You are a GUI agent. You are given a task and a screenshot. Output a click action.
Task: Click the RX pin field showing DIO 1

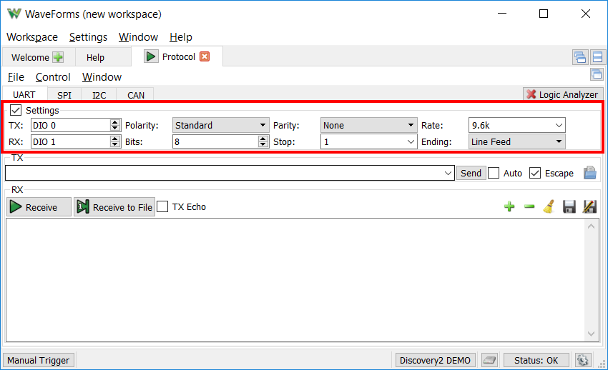tap(71, 141)
